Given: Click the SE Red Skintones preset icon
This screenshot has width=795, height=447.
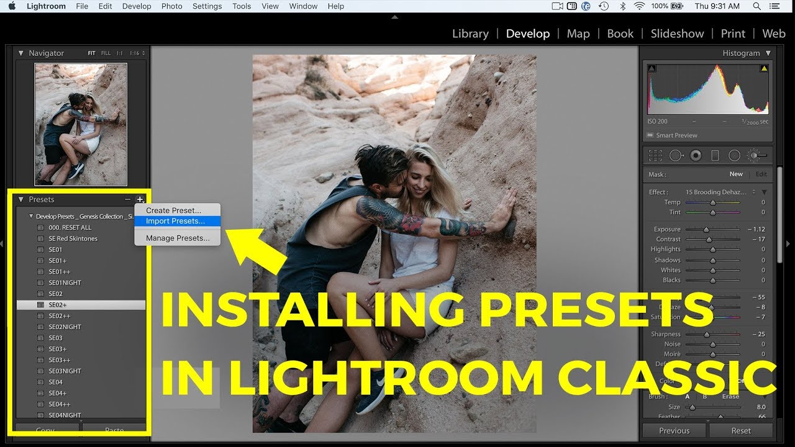Looking at the screenshot, I should (x=41, y=238).
